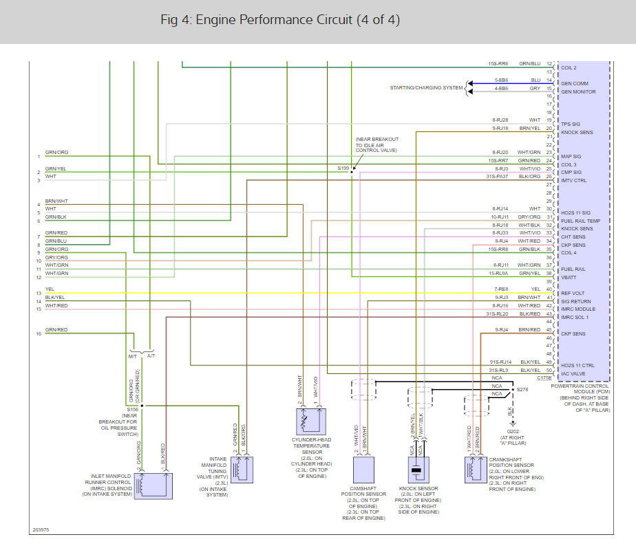The width and height of the screenshot is (636, 548).
Task: Select the GEN MONITOR label
Action: 578,92
